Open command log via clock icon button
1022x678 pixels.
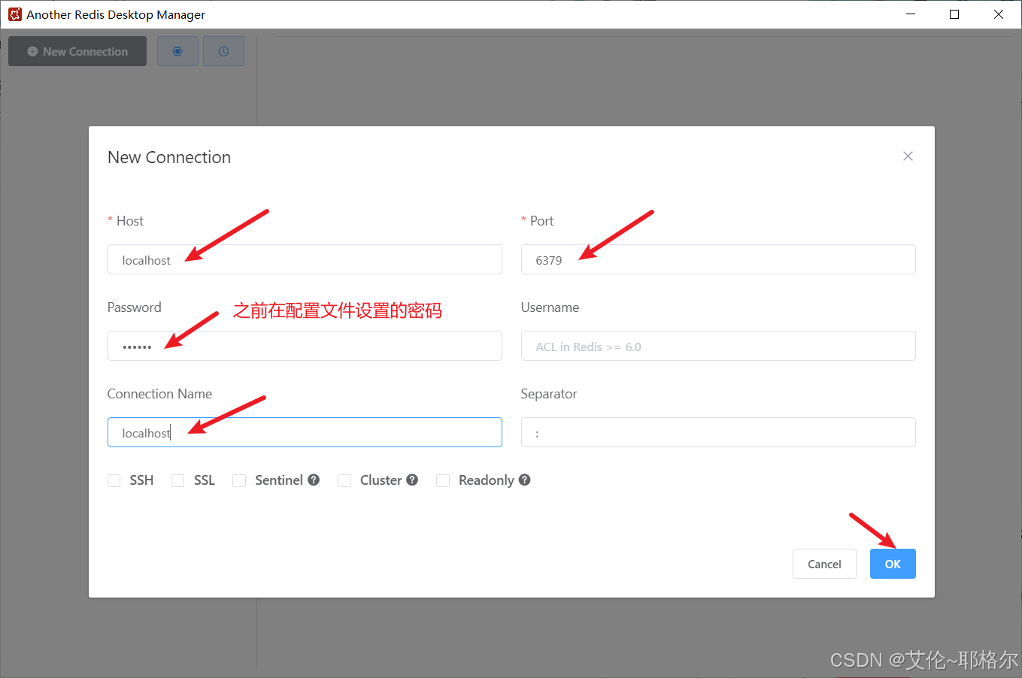coord(223,51)
